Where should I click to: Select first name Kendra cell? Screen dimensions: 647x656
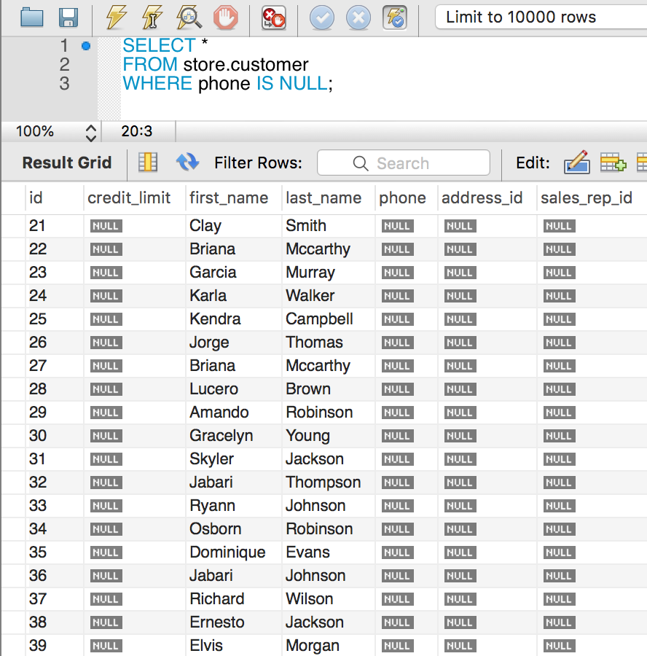[234, 319]
